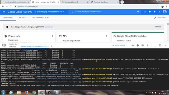The height and width of the screenshot is (95, 169).
Task: Click the Open Editor button
Action: pos(119,45)
